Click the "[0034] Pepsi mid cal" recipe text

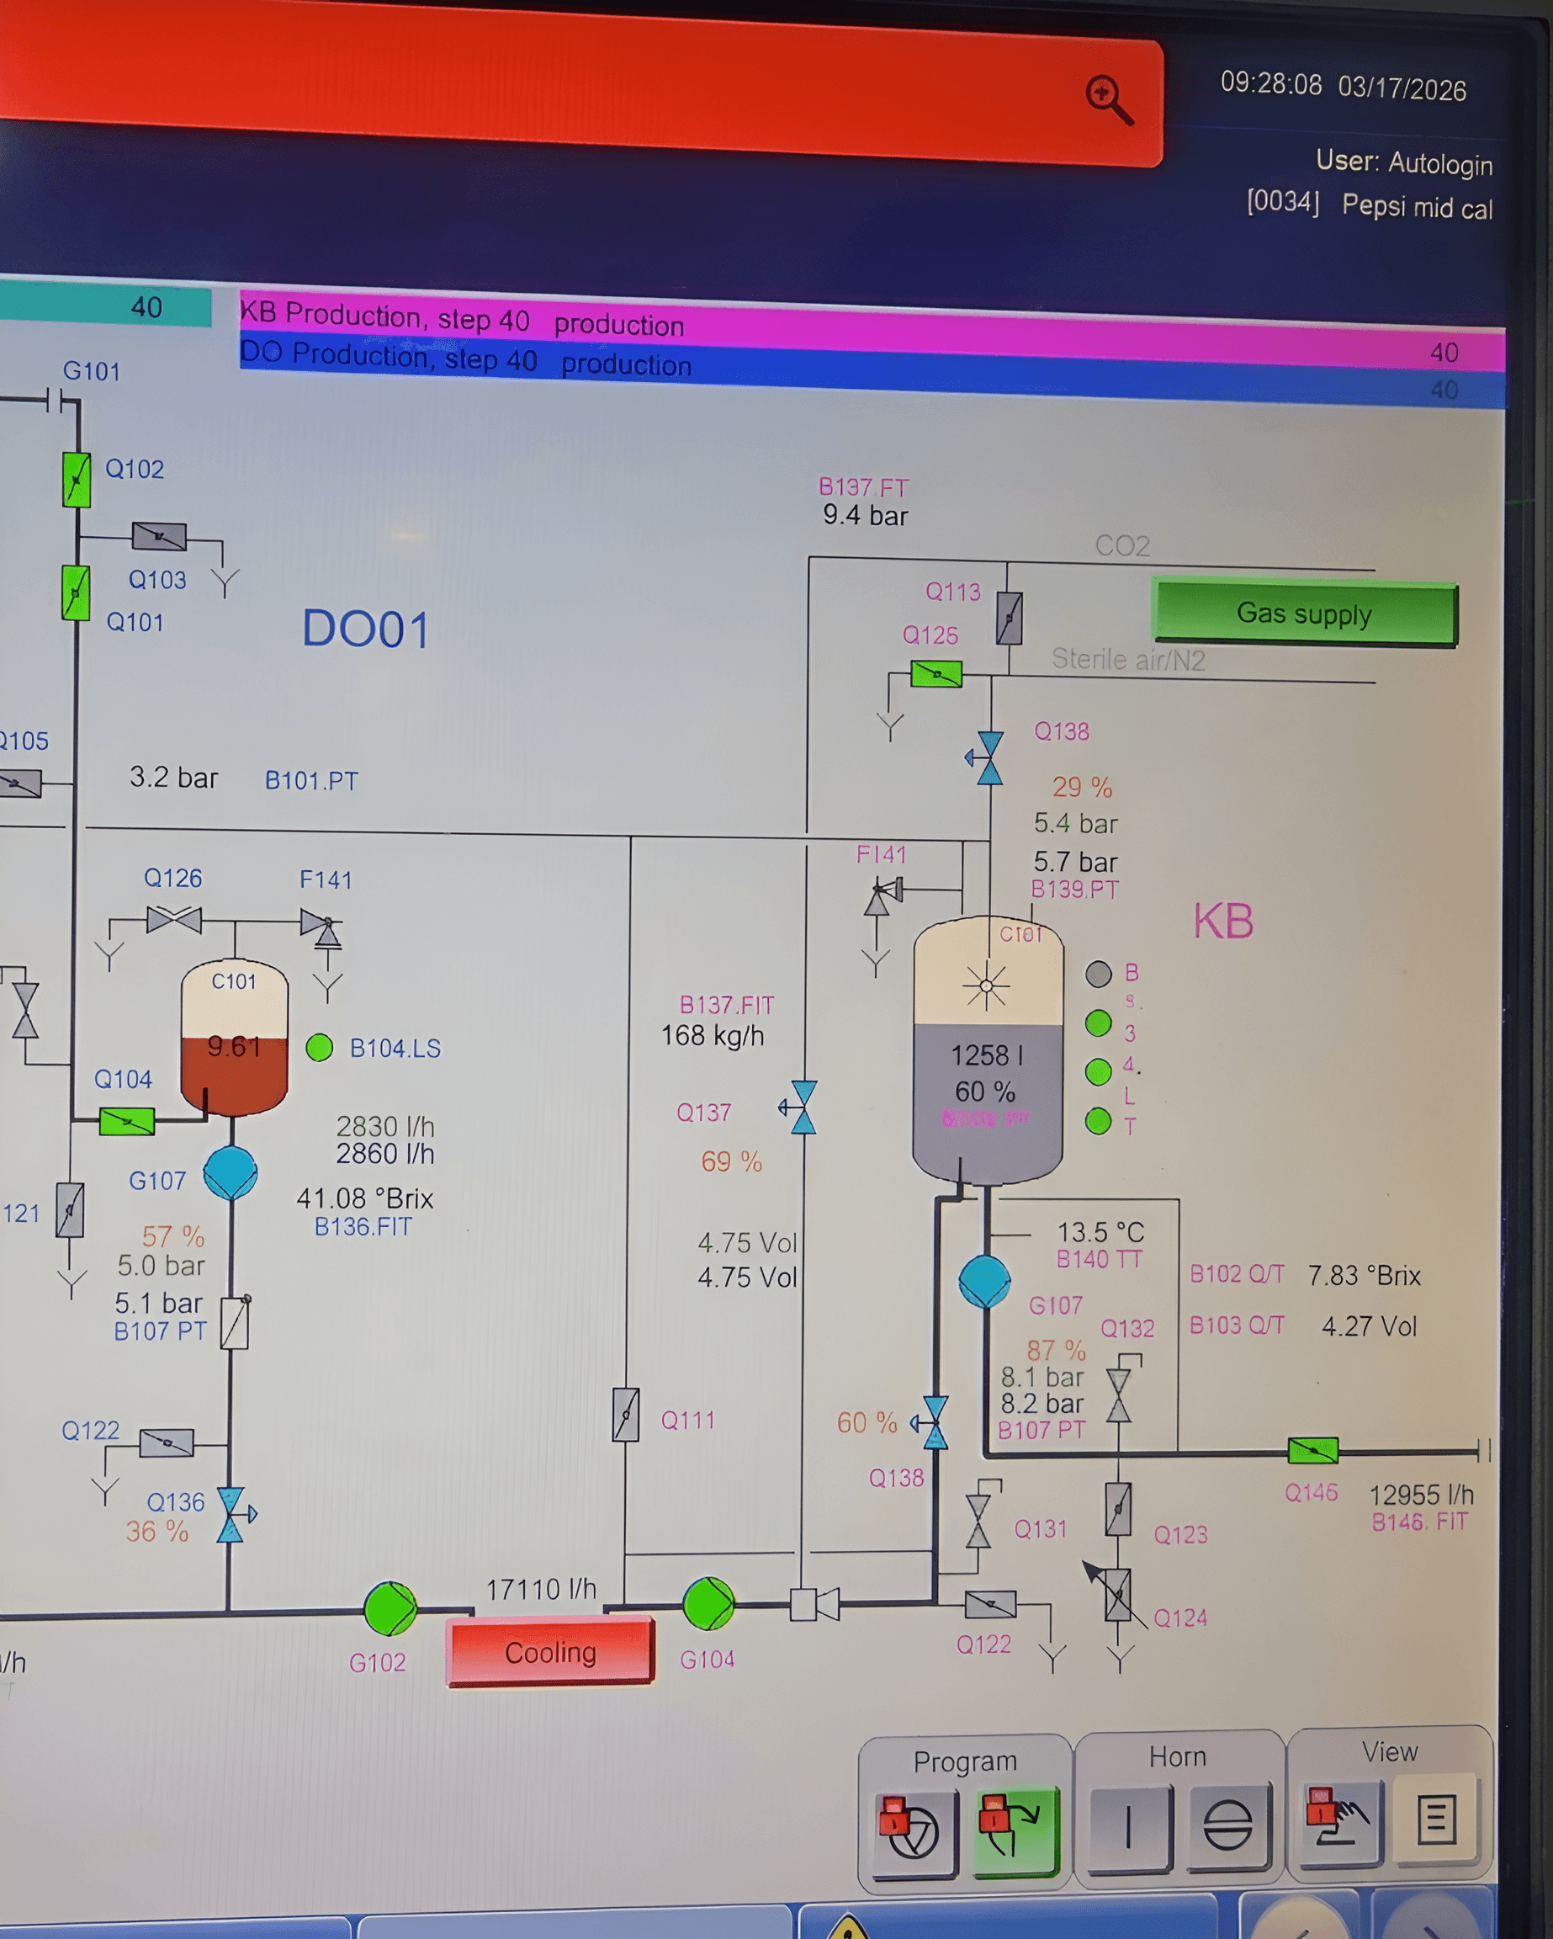[1370, 205]
